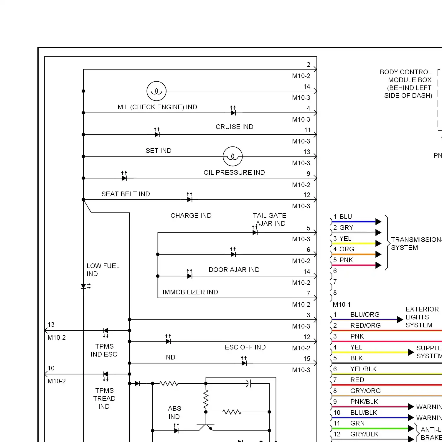This screenshot has width=442, height=442.
Task: Select the 5 PNK wire label
Action: pos(343,260)
